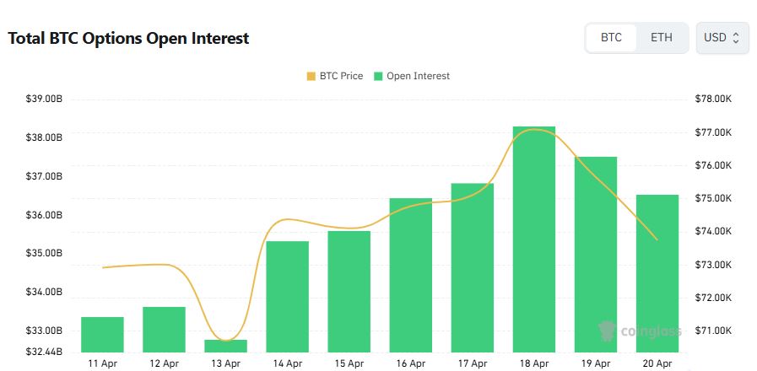Switch to the BTC tab
Screen dimensions: 757x371
click(x=611, y=38)
